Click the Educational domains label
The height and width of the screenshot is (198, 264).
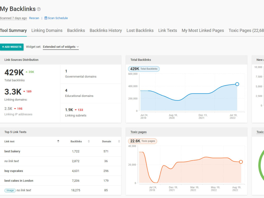79,96
